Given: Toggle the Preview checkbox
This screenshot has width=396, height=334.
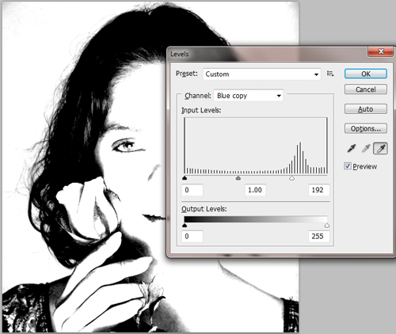Looking at the screenshot, I should click(x=348, y=166).
